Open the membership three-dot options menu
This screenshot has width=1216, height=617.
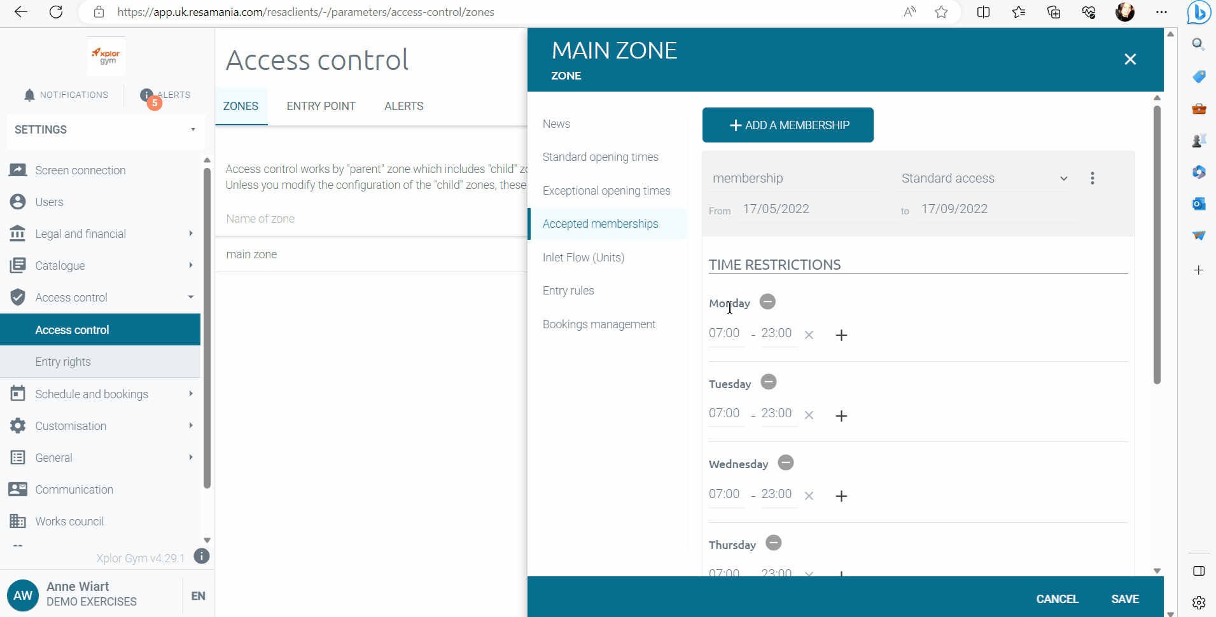pyautogui.click(x=1092, y=179)
